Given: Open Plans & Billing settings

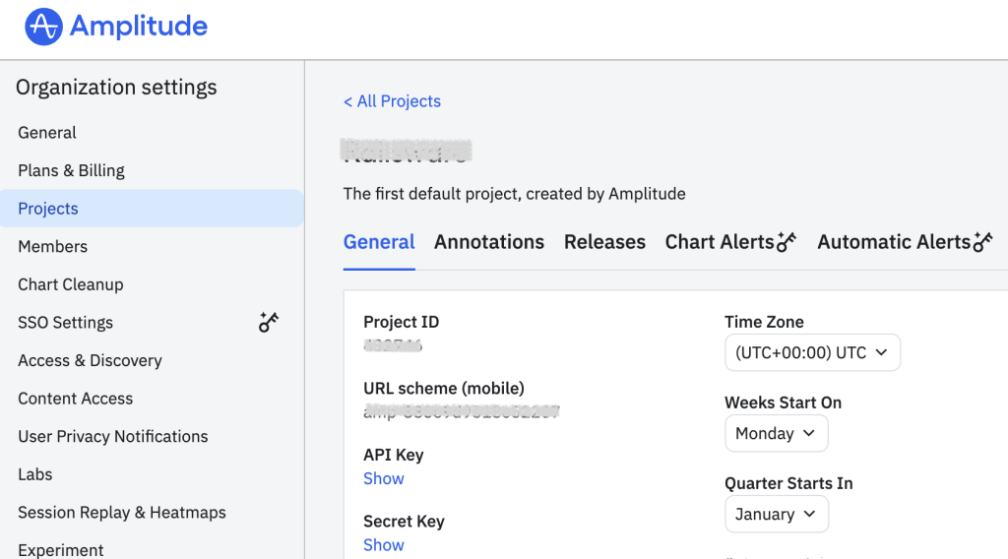Looking at the screenshot, I should pos(71,171).
